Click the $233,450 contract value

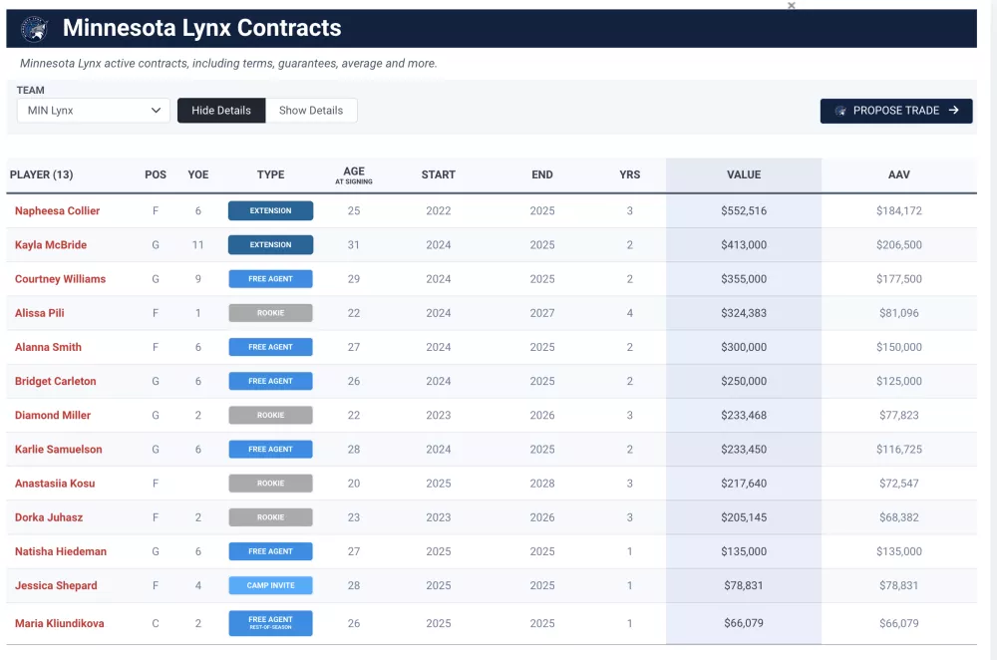click(x=744, y=450)
